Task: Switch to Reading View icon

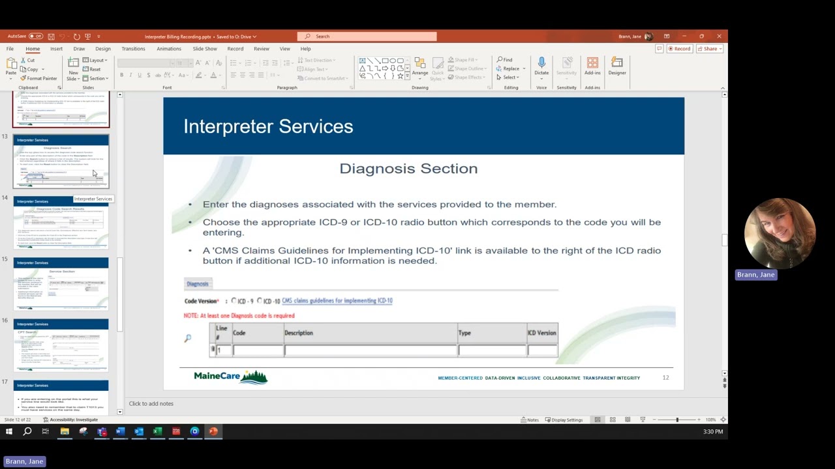Action: (x=628, y=419)
